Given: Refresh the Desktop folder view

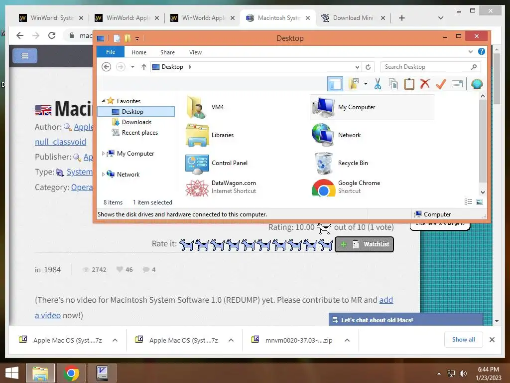Looking at the screenshot, I should pyautogui.click(x=368, y=67).
